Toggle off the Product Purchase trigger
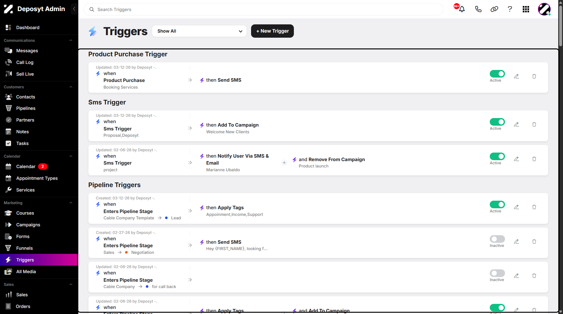Screen dimensions: 563x314 [x=497, y=74]
